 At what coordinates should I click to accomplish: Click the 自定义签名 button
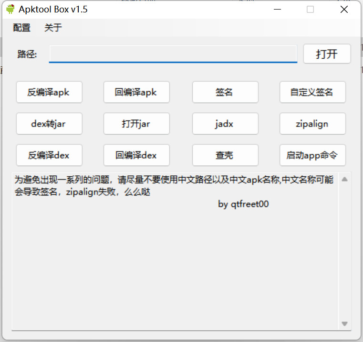312,92
